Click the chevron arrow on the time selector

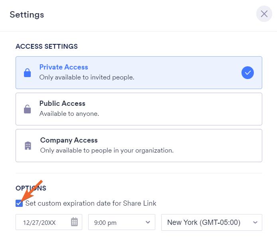click(148, 222)
